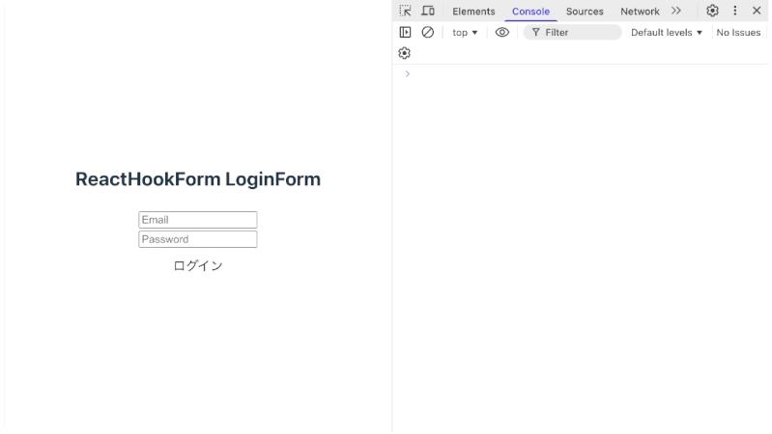Click the ログイン login button
Viewport: 772px width, 434px height.
click(x=198, y=266)
